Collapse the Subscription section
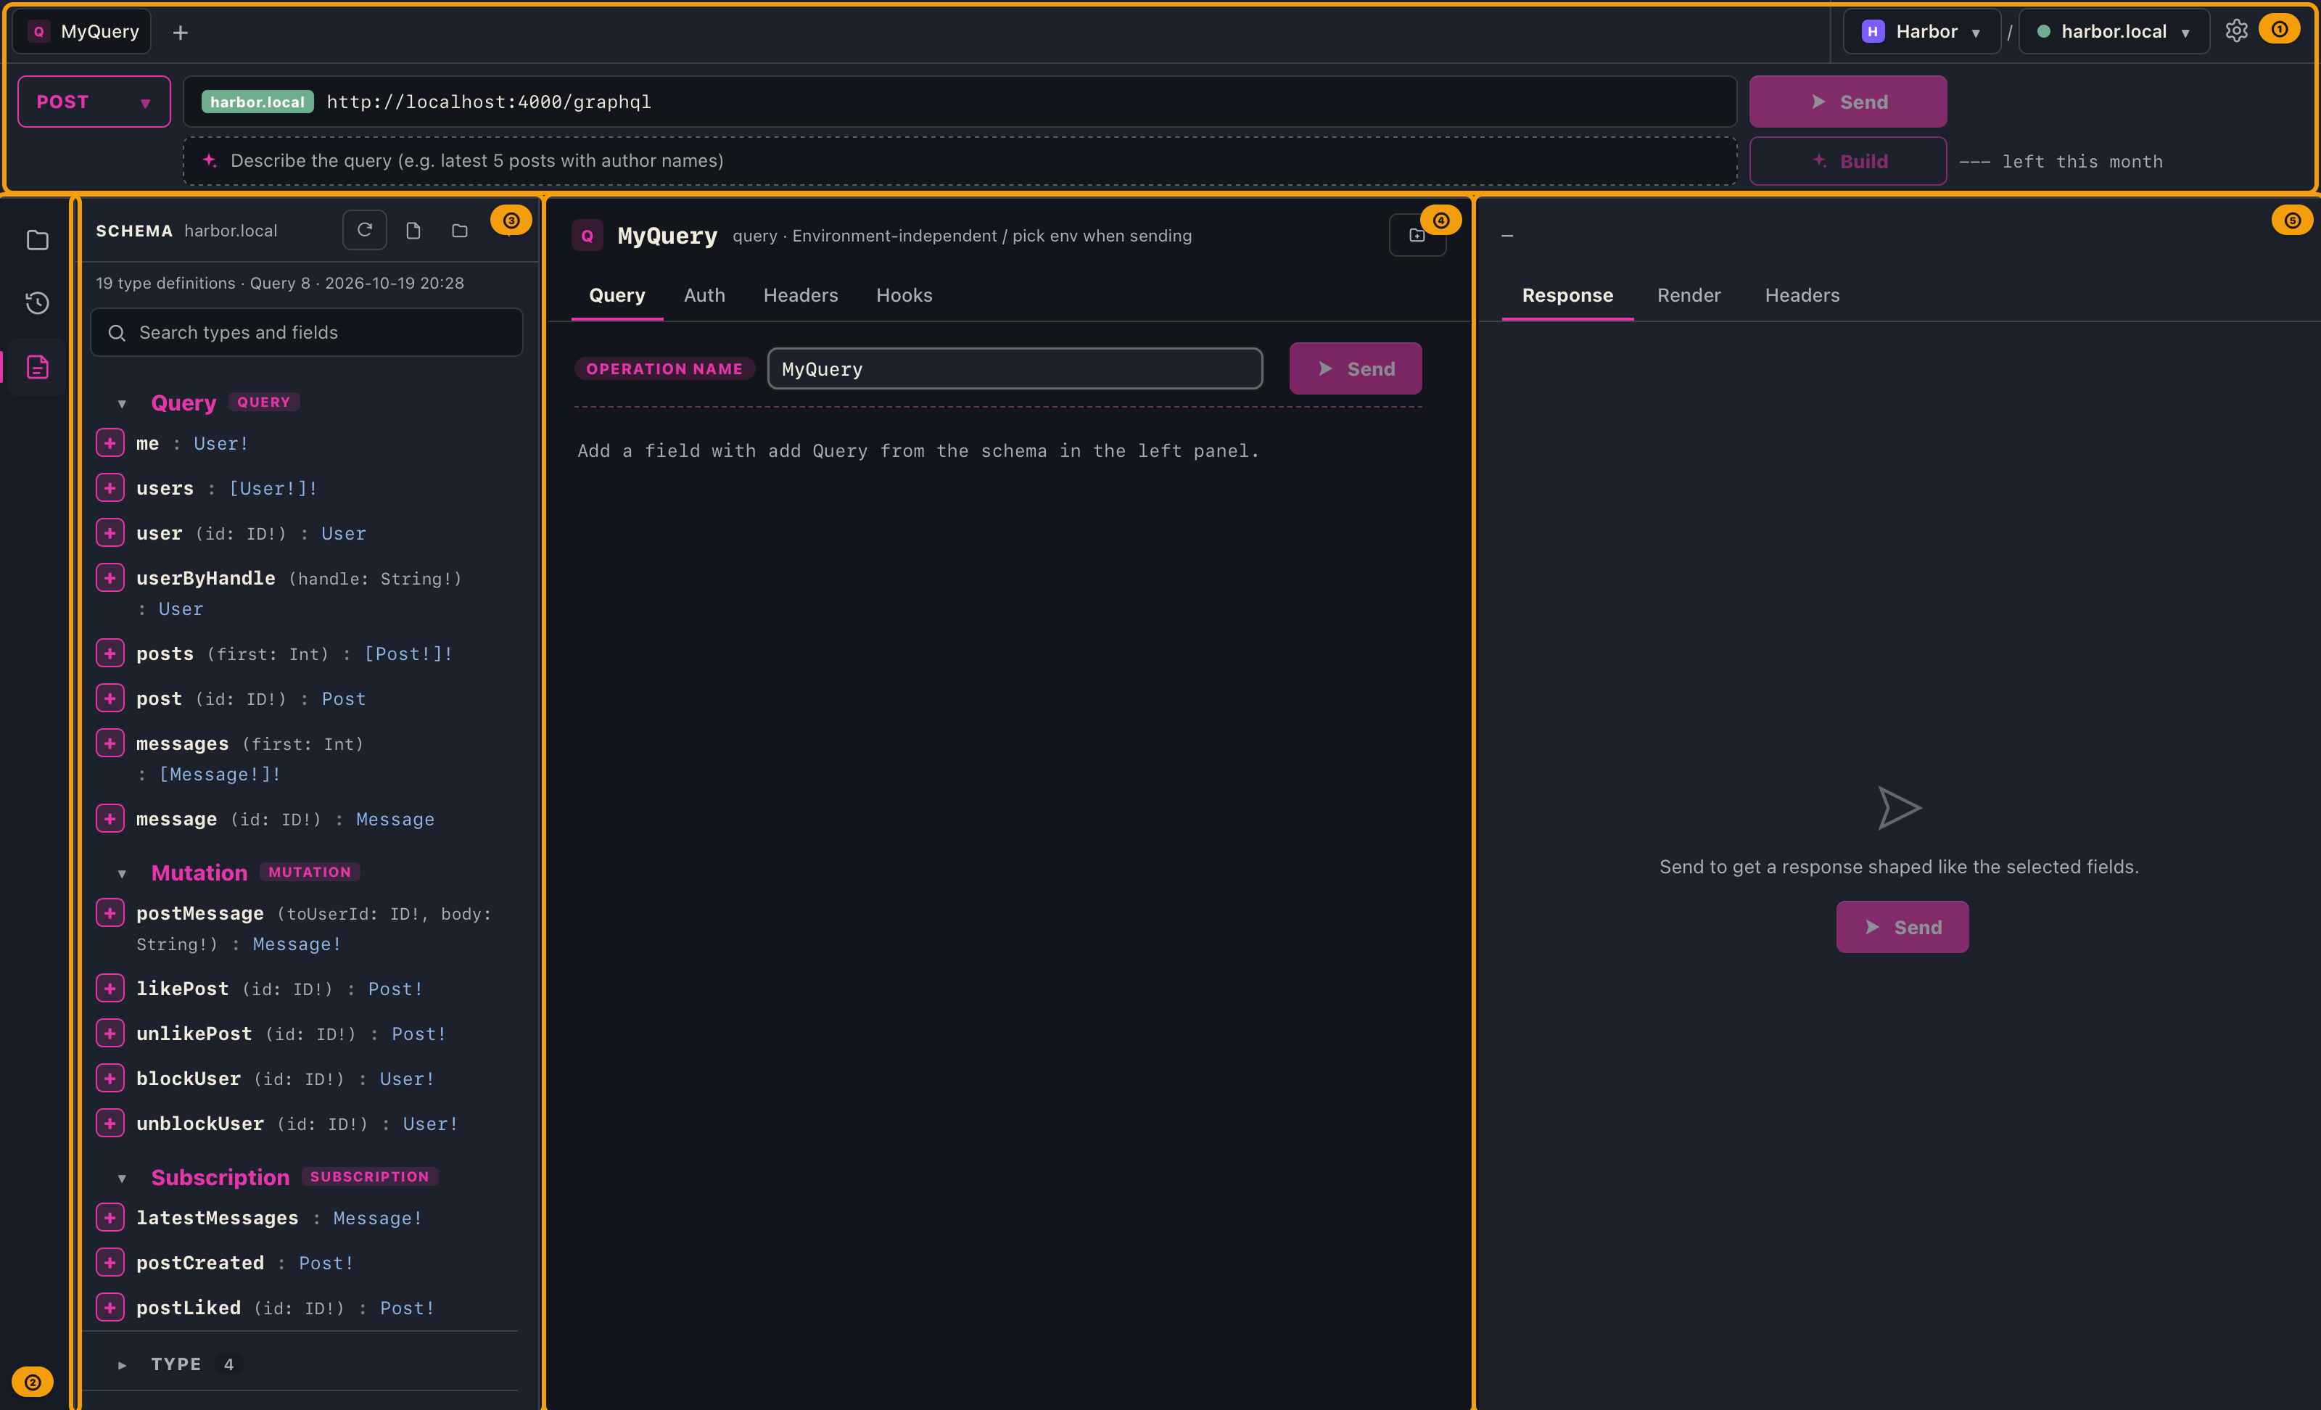Screen dimensions: 2321x1410 [x=122, y=1177]
